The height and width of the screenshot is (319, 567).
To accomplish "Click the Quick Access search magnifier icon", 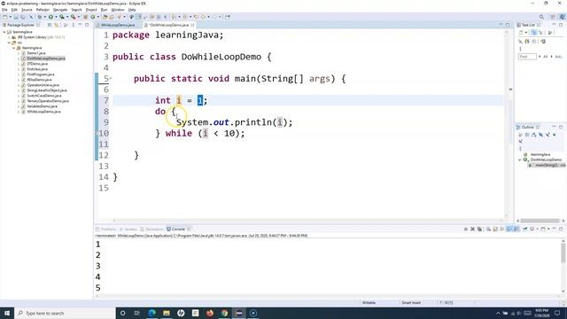I will 541,17.
